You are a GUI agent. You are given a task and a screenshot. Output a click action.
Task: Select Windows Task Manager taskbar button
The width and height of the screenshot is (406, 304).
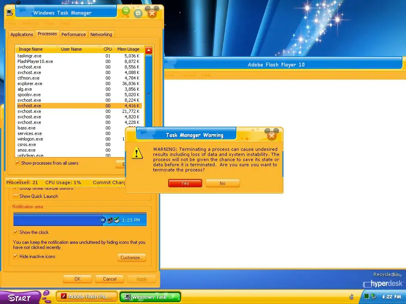pyautogui.click(x=150, y=297)
